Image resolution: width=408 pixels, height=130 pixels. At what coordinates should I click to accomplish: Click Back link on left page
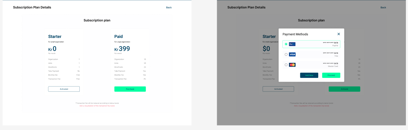[169, 7]
